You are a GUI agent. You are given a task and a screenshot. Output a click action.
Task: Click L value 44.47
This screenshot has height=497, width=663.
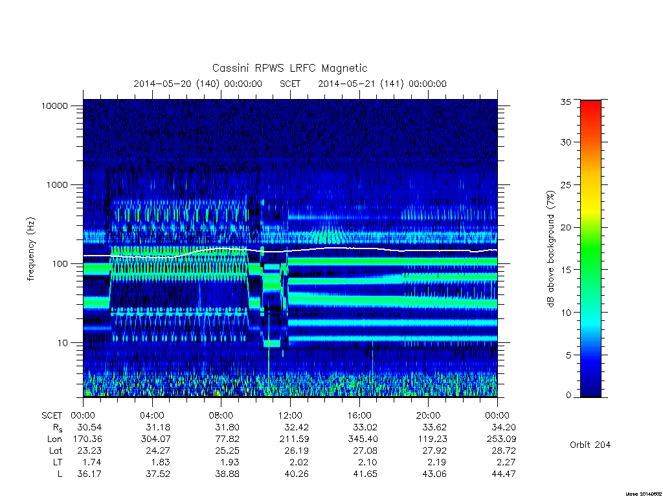tap(504, 474)
